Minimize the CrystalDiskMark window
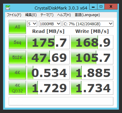This screenshot has height=113, width=122. click(x=93, y=6)
